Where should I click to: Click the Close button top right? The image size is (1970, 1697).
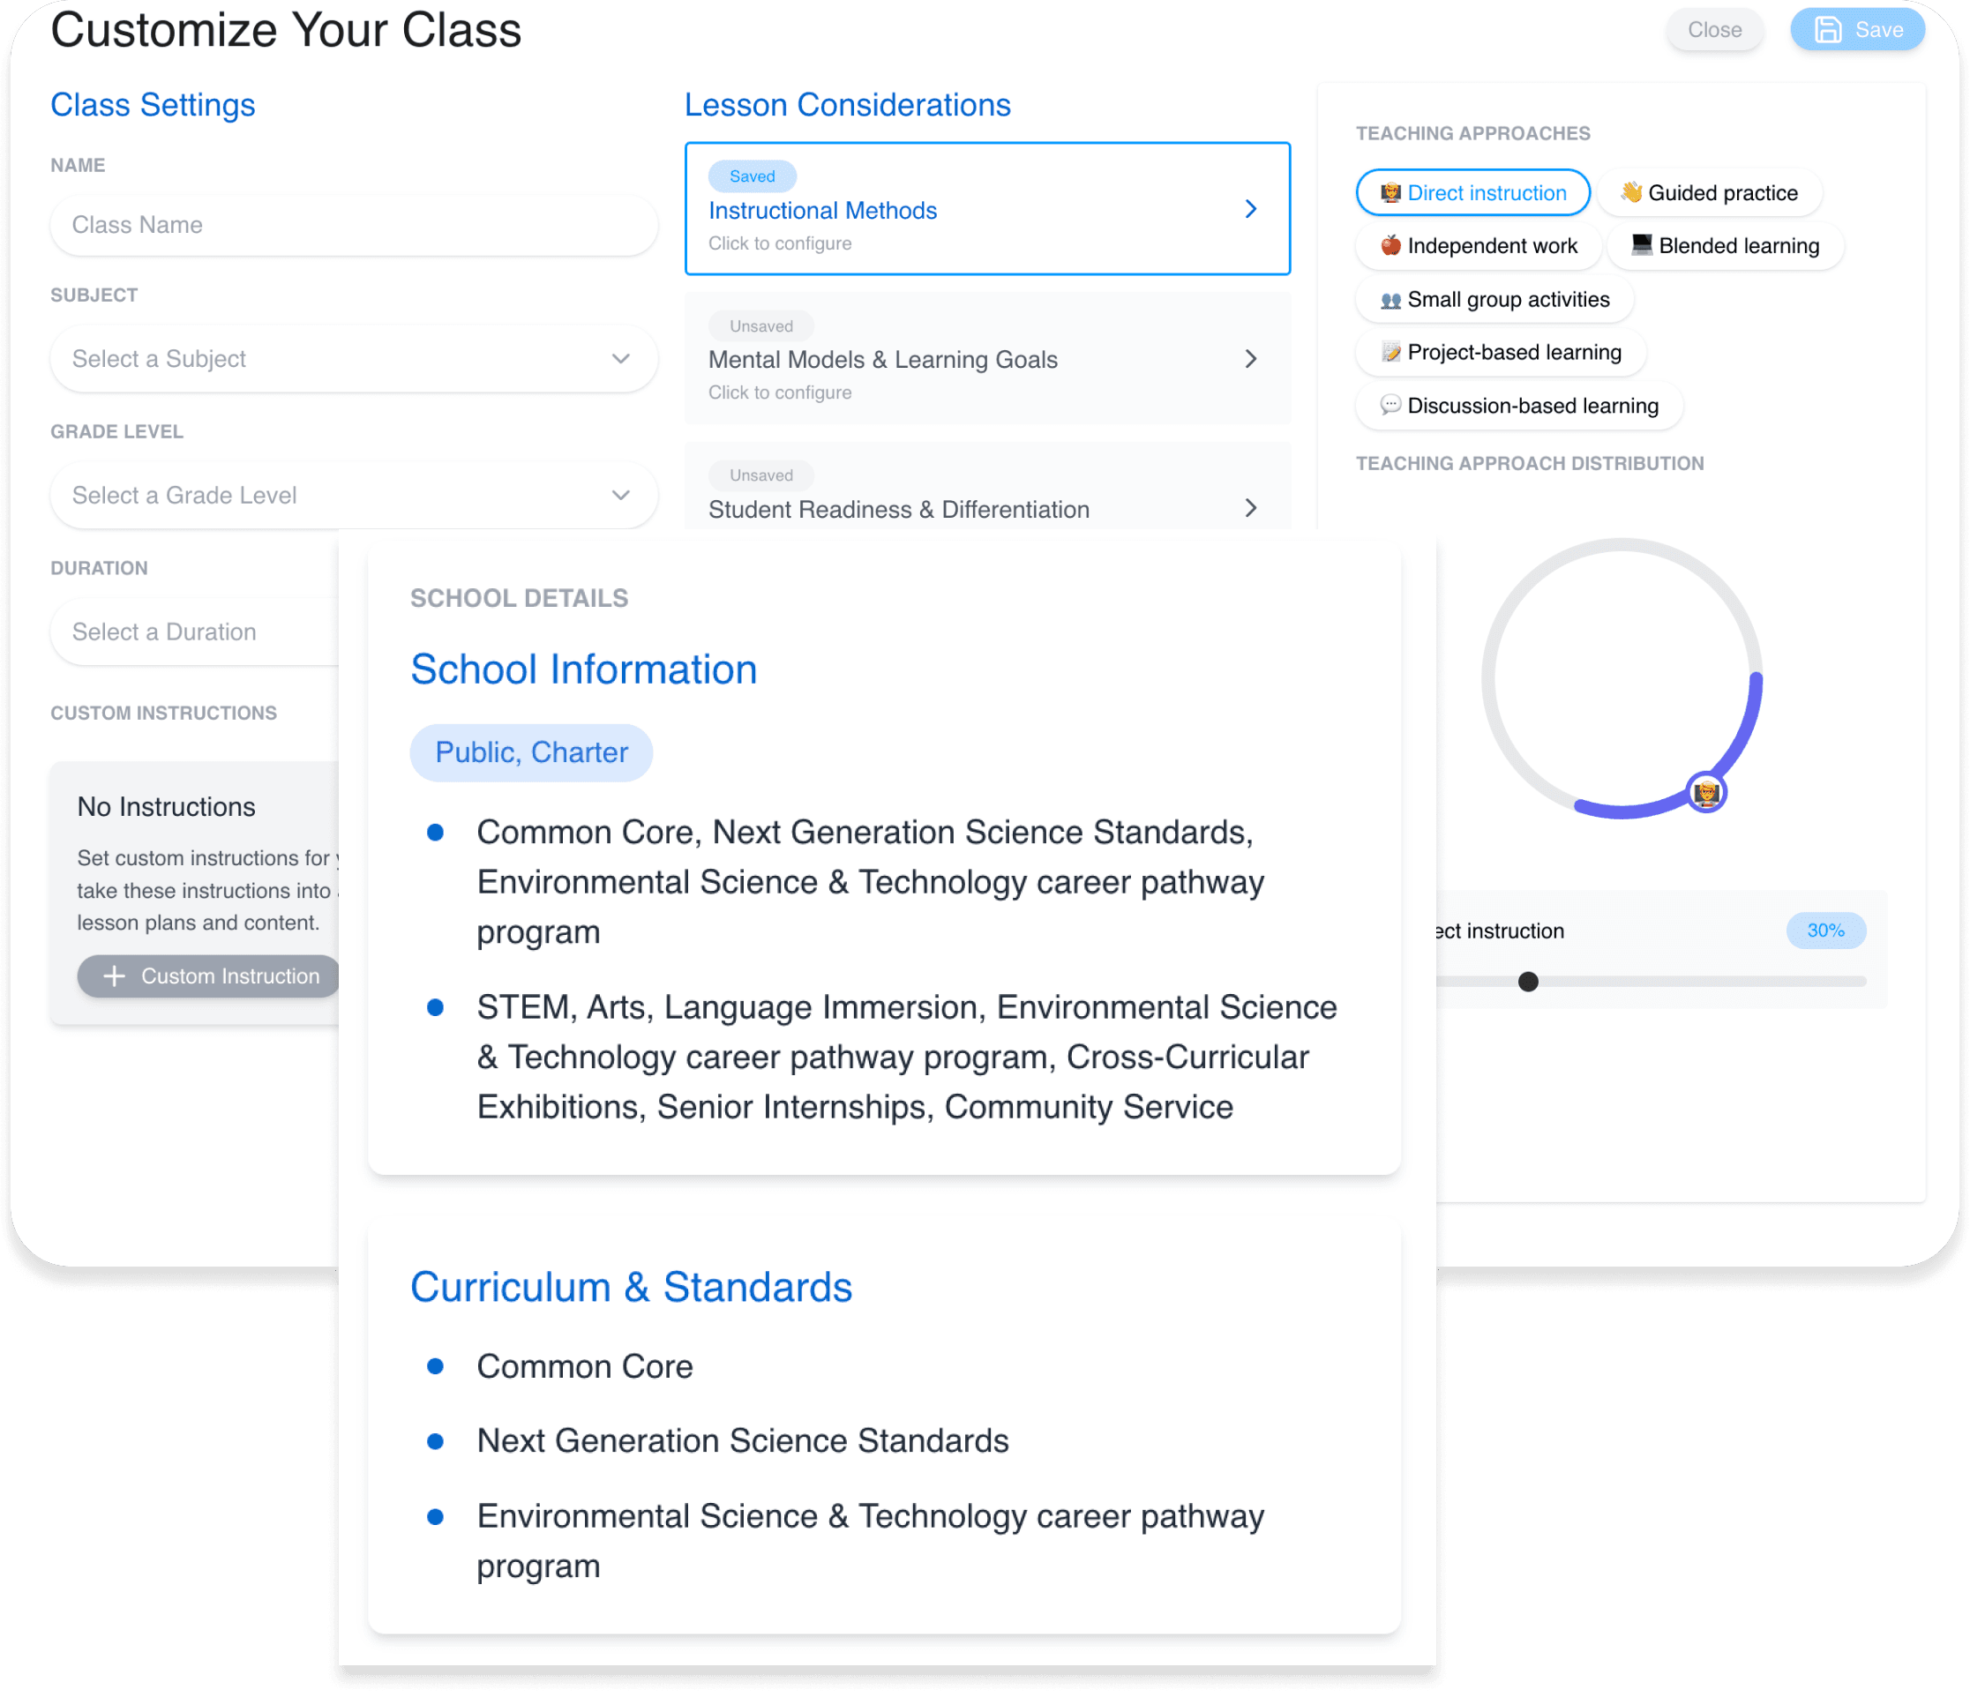(x=1717, y=30)
